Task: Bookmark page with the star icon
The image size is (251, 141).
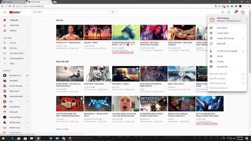Action: (x=220, y=6)
